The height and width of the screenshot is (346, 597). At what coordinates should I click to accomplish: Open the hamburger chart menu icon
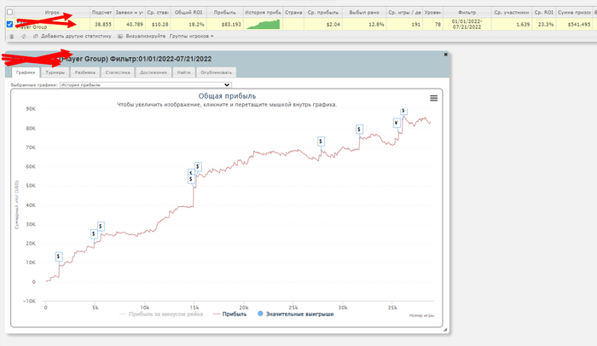point(433,98)
